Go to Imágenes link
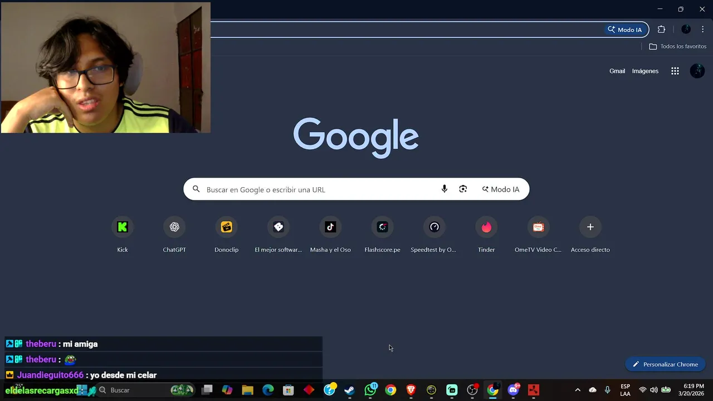 pos(645,71)
